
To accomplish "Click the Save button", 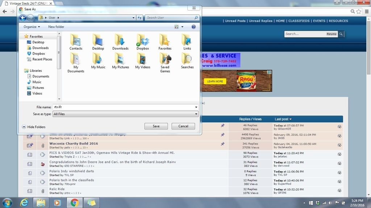I will coord(156,126).
